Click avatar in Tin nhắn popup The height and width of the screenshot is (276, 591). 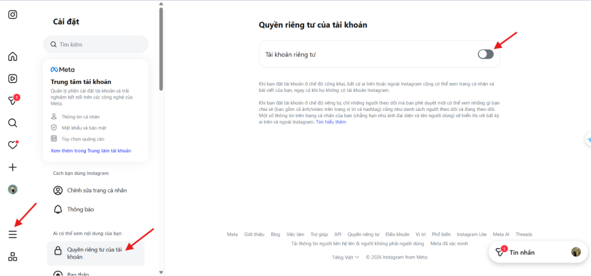(576, 252)
